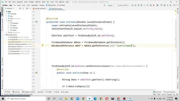This screenshot has height=101, width=180.
Task: Open Opera browser from taskbar
Action: click(107, 98)
